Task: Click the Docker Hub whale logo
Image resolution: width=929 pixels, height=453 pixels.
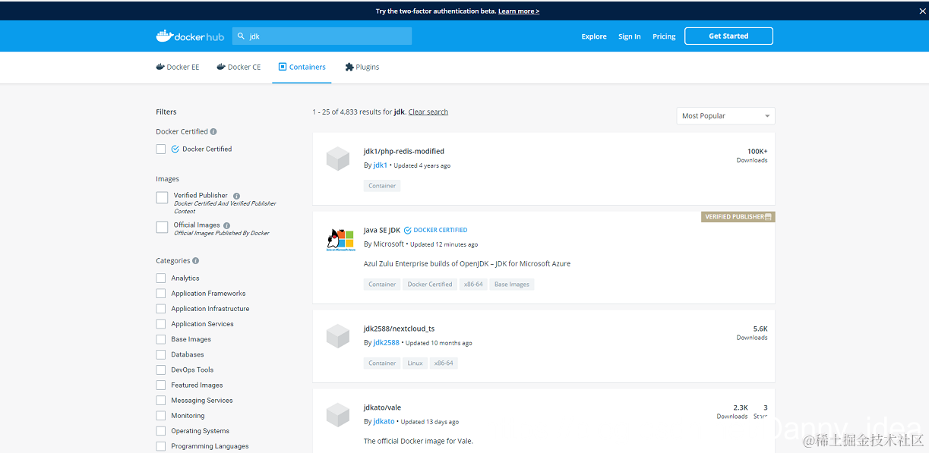Action: [x=190, y=36]
